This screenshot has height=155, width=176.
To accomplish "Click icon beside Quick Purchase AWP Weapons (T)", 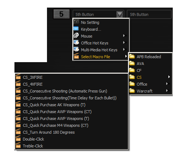I will point(18,118).
